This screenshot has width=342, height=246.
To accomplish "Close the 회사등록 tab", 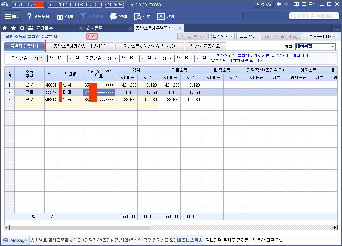I will (131, 28).
